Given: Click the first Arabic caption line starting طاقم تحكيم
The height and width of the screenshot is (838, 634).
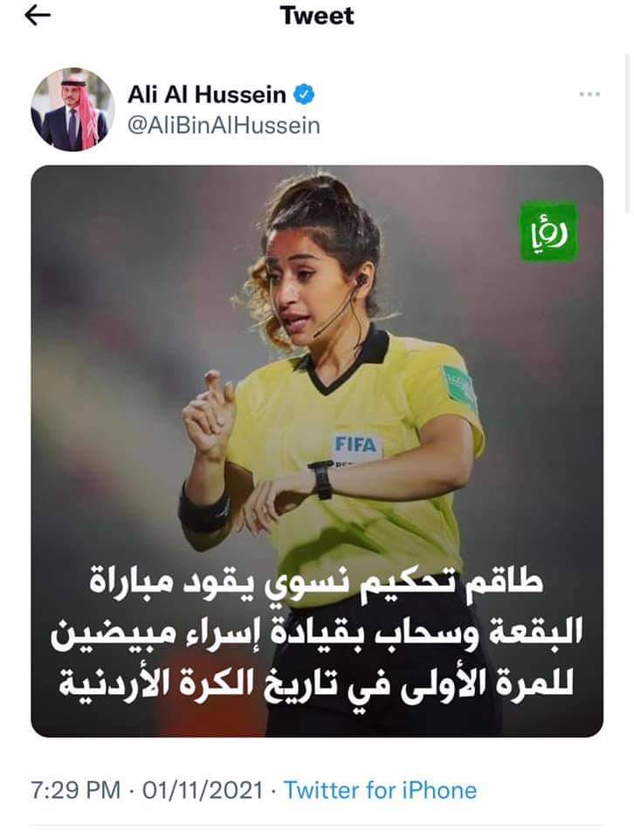Looking at the screenshot, I should [316, 584].
